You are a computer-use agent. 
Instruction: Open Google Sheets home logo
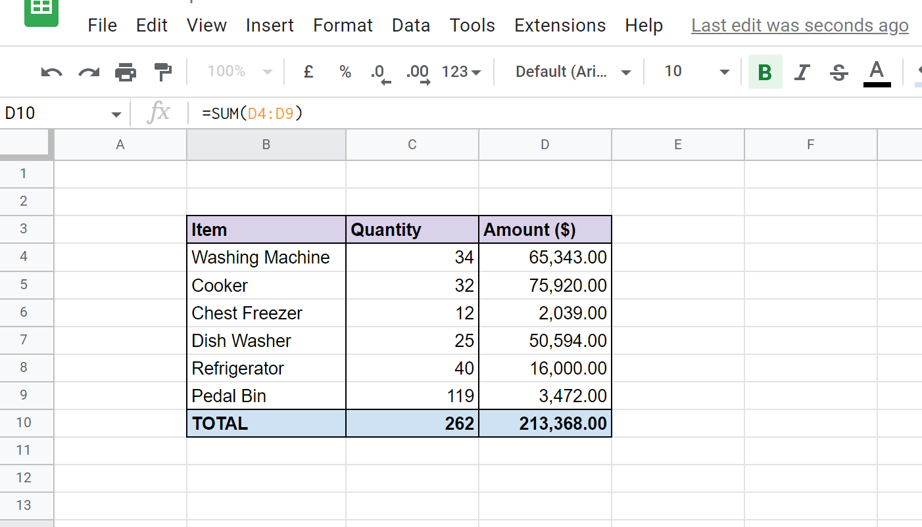pyautogui.click(x=41, y=11)
